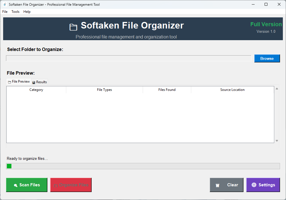Sort by File Types column header
286x200 pixels.
[104, 90]
